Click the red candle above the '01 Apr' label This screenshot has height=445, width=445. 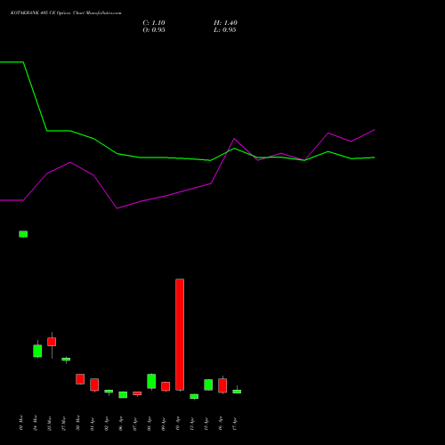(94, 384)
